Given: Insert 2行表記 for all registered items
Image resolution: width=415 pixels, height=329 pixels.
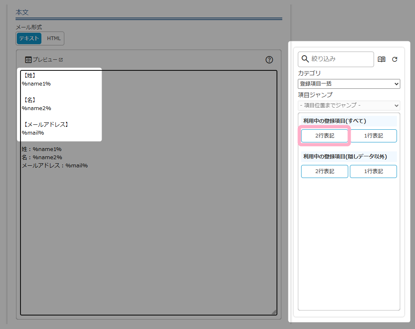Looking at the screenshot, I should tap(324, 136).
